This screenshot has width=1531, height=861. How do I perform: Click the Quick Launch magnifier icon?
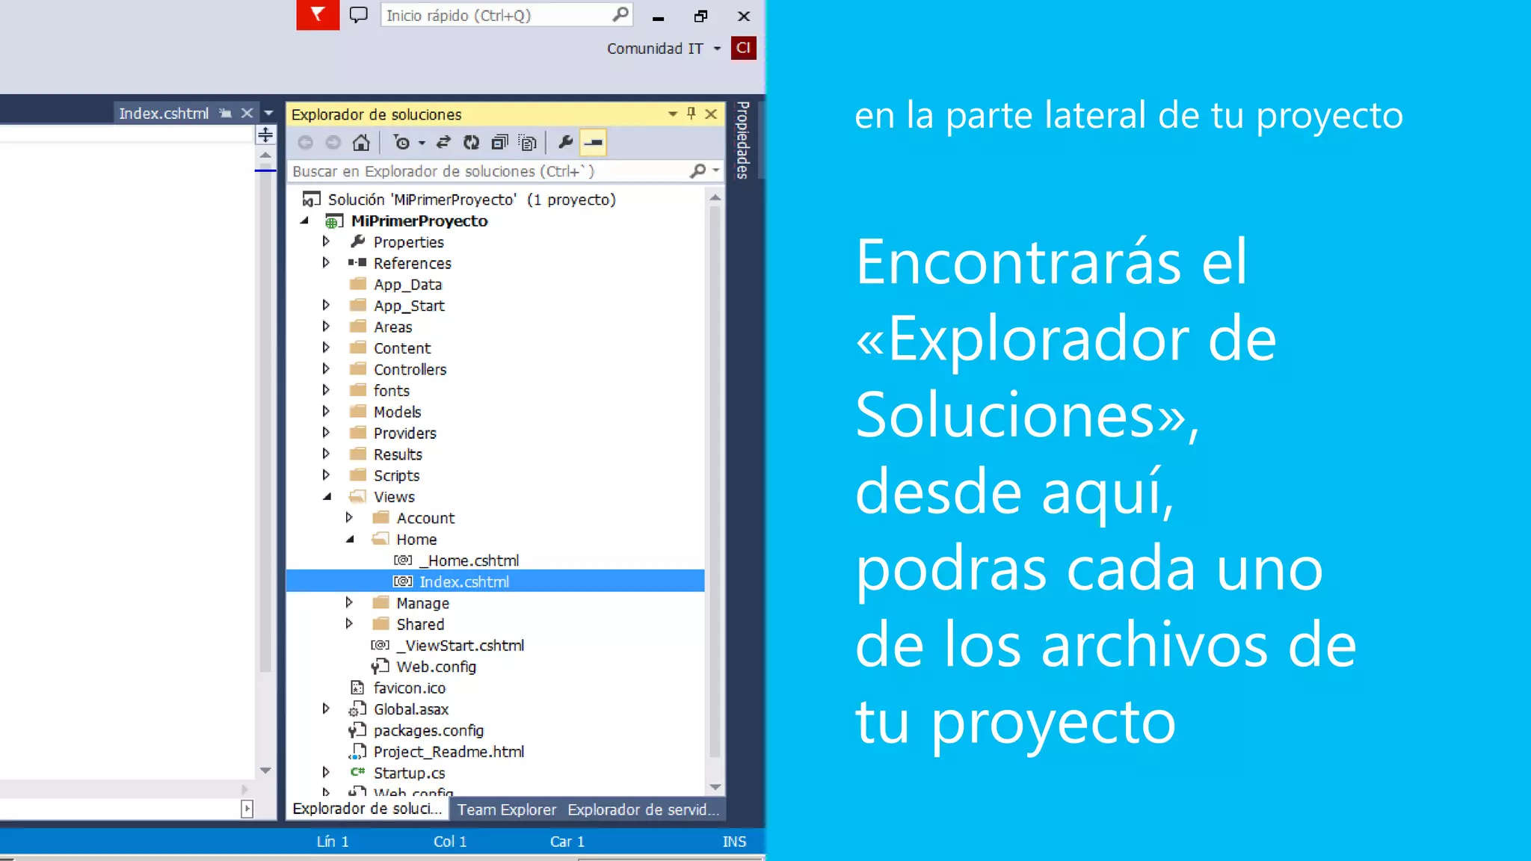tap(620, 15)
